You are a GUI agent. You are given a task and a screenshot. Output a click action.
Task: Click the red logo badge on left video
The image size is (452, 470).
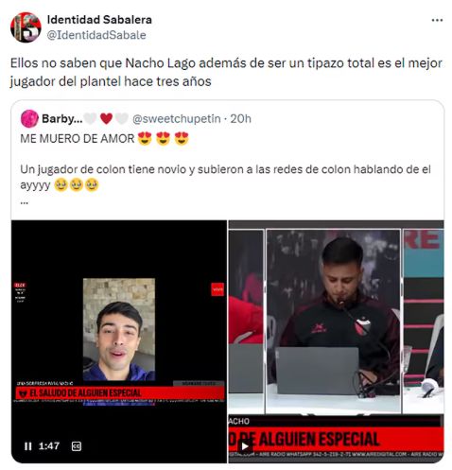(217, 289)
